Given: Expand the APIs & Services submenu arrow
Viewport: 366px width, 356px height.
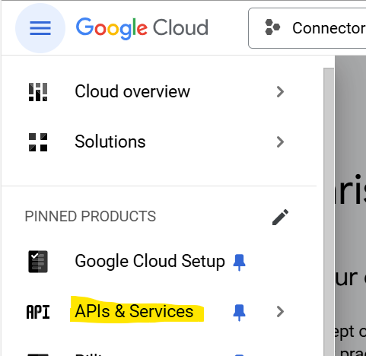Looking at the screenshot, I should coord(280,312).
